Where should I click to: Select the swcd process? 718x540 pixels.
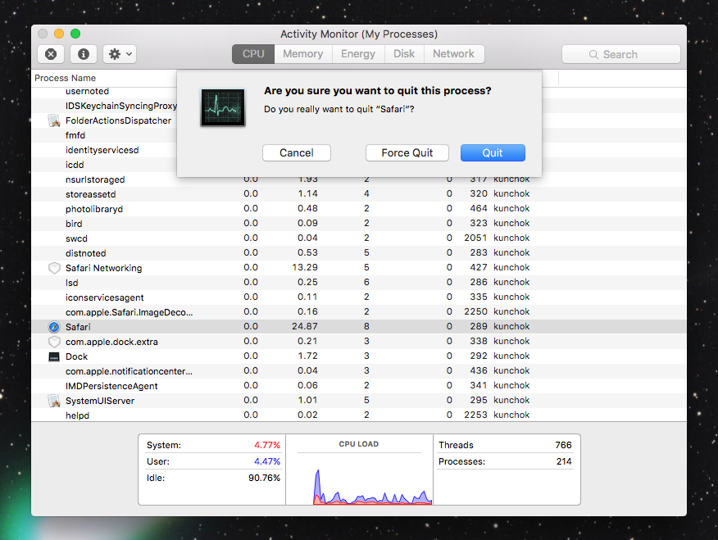click(x=76, y=238)
